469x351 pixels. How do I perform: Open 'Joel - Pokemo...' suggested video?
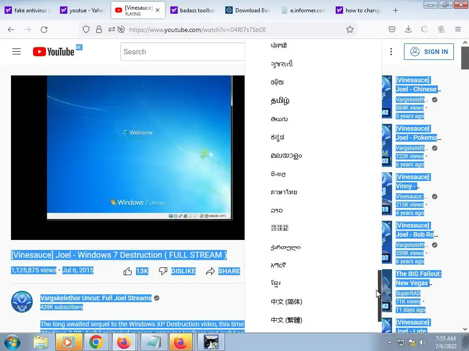click(418, 133)
